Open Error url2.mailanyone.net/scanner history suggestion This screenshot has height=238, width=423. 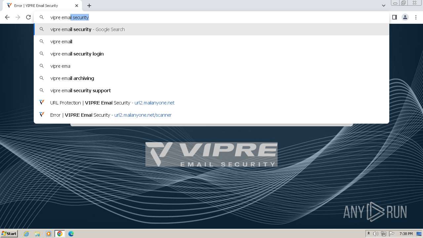pos(211,115)
